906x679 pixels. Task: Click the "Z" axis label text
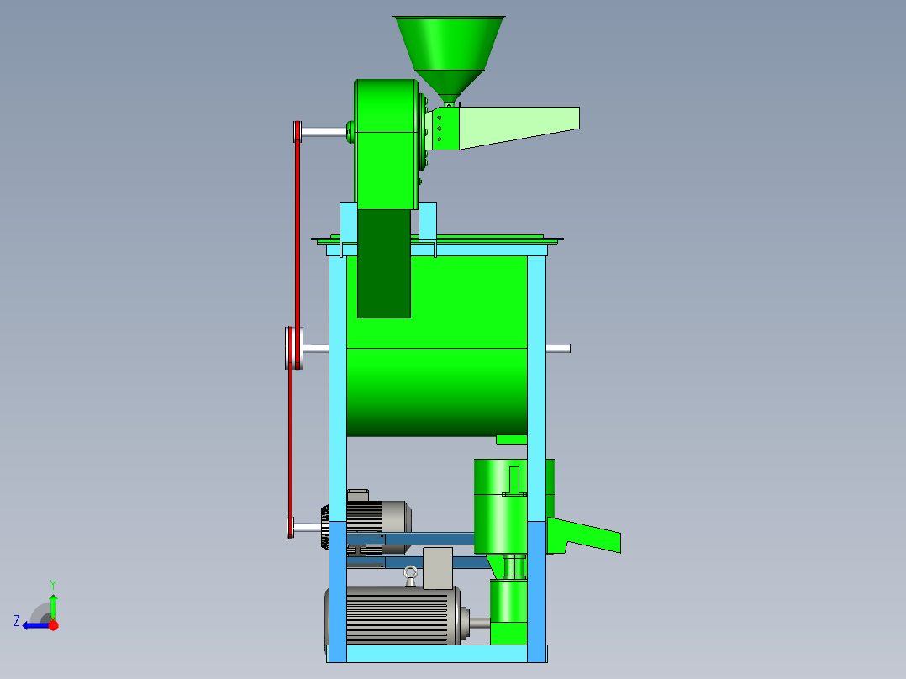coord(17,621)
